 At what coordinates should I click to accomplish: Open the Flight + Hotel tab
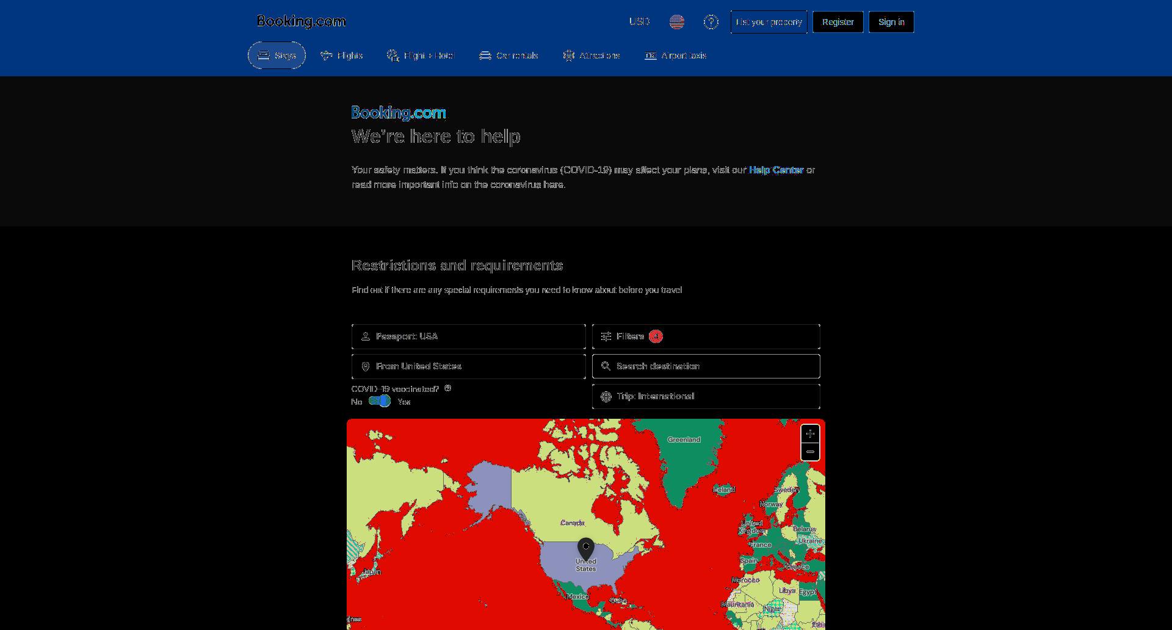(421, 56)
